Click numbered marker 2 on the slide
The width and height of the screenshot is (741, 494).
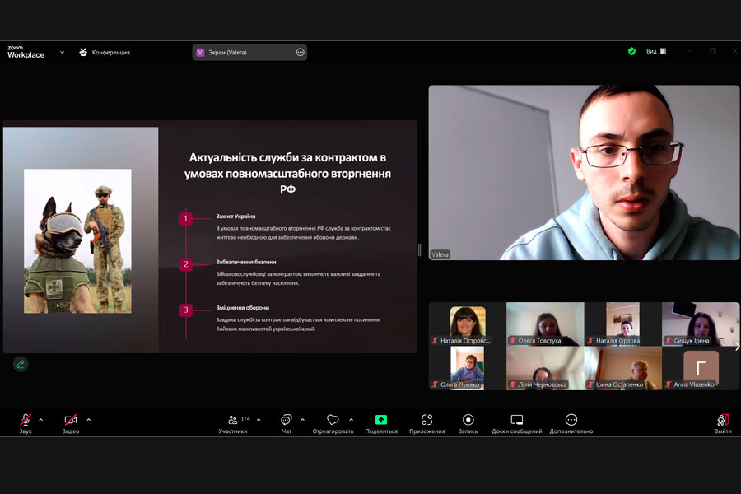pos(186,264)
